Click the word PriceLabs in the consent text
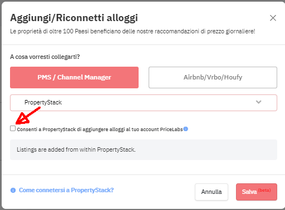The width and height of the screenshot is (285, 210). (171, 129)
